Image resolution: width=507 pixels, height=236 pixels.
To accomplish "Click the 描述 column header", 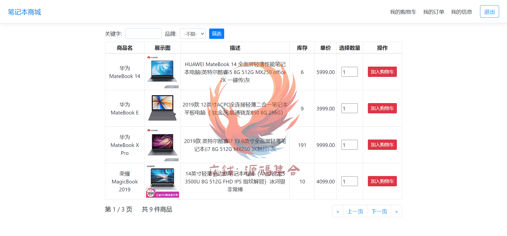I will [235, 48].
